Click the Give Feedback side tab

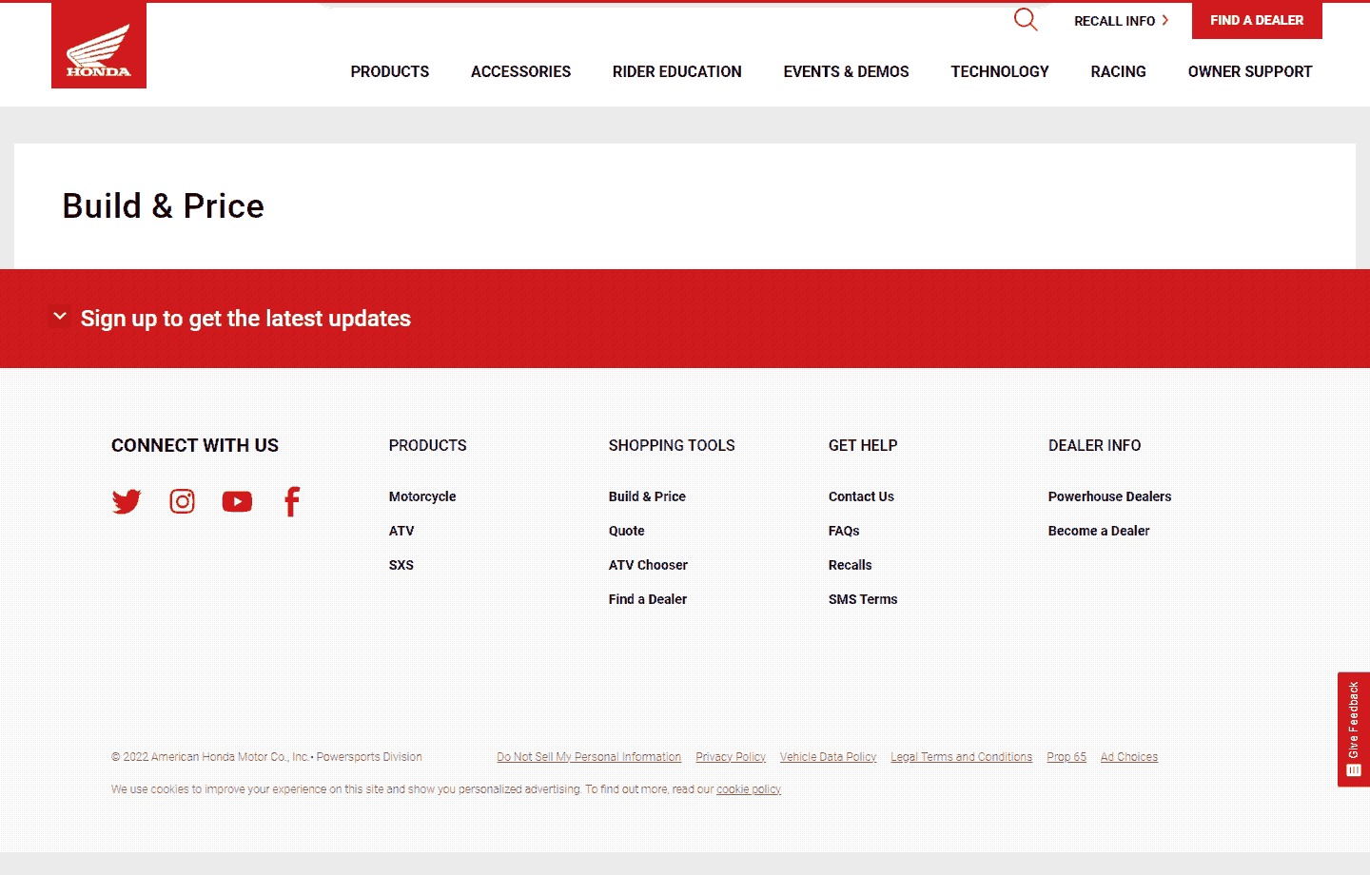[x=1353, y=729]
